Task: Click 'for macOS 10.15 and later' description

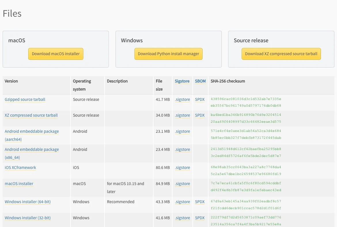Action: [x=126, y=188]
